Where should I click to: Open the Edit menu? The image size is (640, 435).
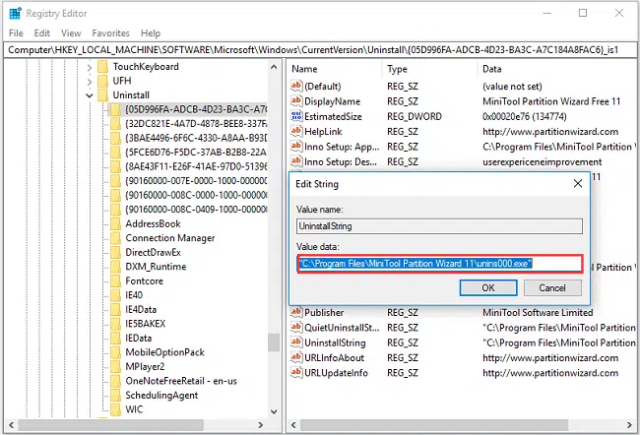(x=41, y=32)
